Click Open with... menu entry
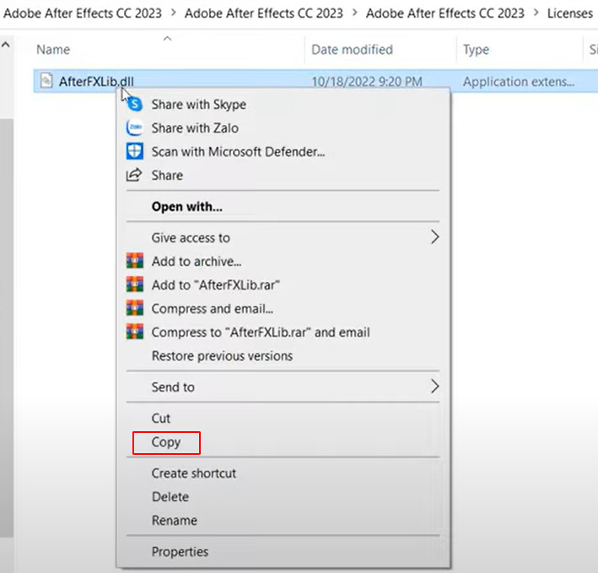Viewport: 598px width, 573px height. coord(186,207)
